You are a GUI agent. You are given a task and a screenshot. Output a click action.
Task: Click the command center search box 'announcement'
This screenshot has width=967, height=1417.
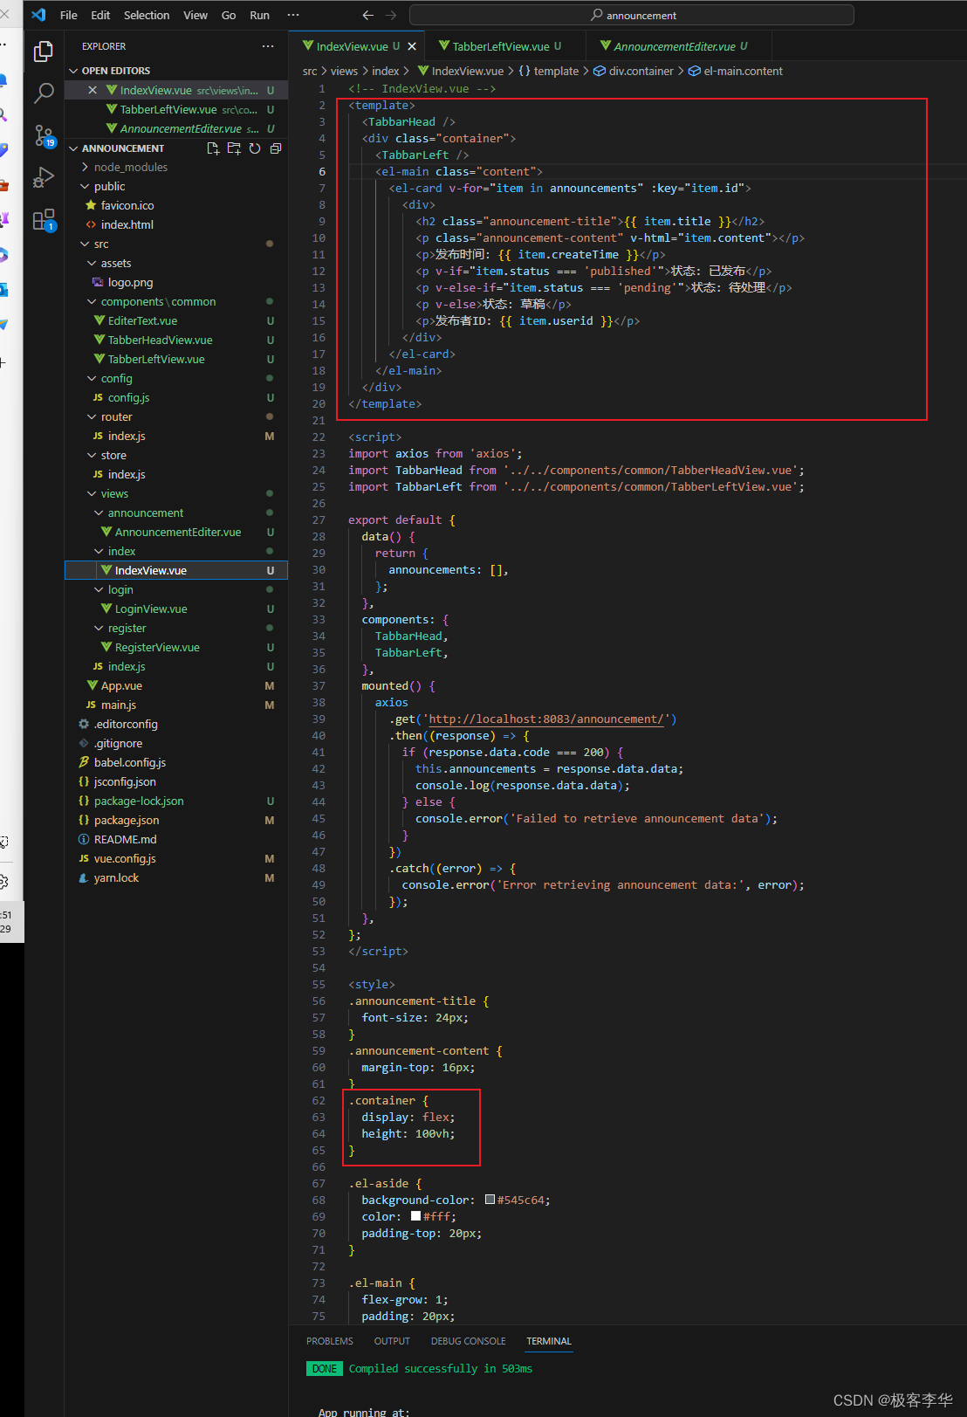click(632, 15)
